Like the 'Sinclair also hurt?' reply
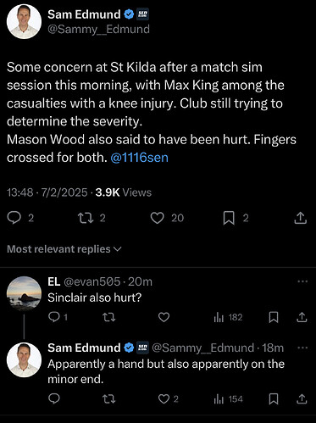The image size is (316, 423). (164, 317)
